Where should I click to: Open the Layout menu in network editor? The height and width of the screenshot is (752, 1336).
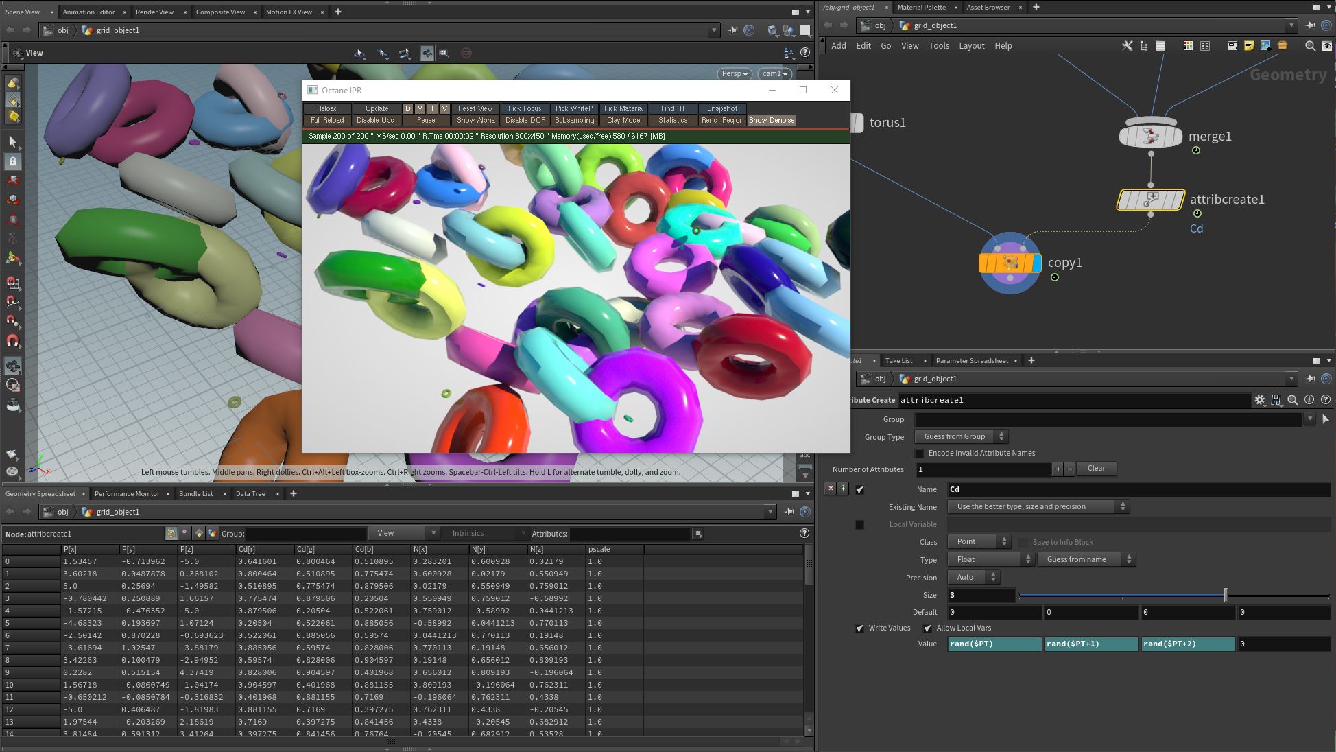pos(971,46)
